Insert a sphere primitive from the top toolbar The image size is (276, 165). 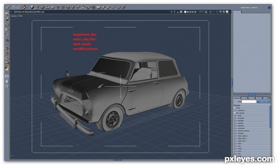click(32, 7)
